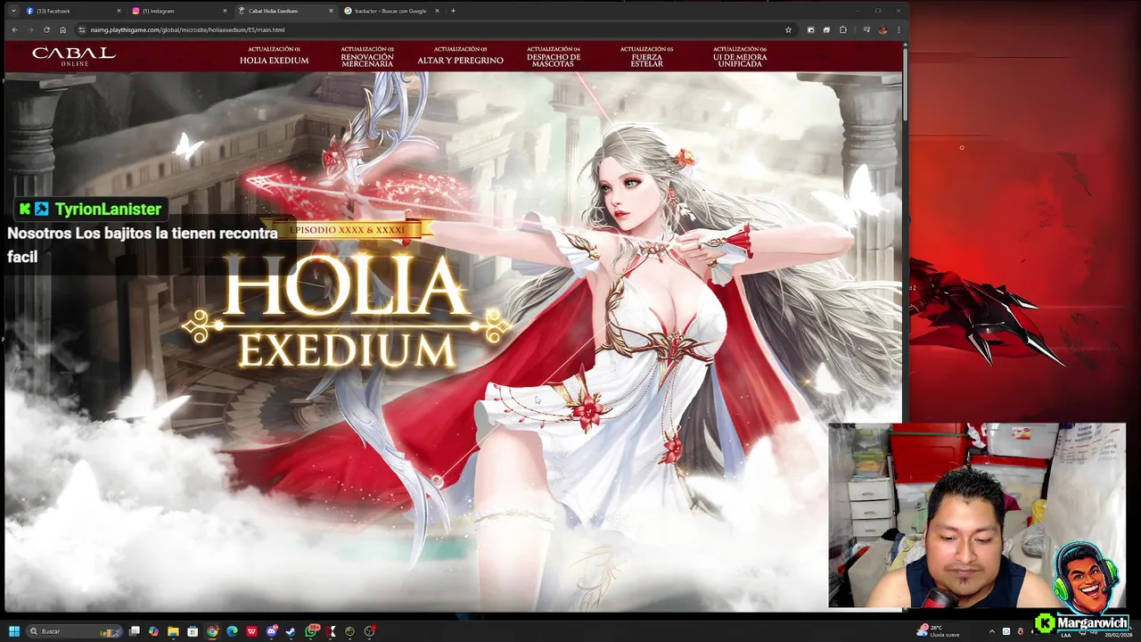Open WhatsApp from the taskbar
The height and width of the screenshot is (642, 1141).
(x=311, y=631)
